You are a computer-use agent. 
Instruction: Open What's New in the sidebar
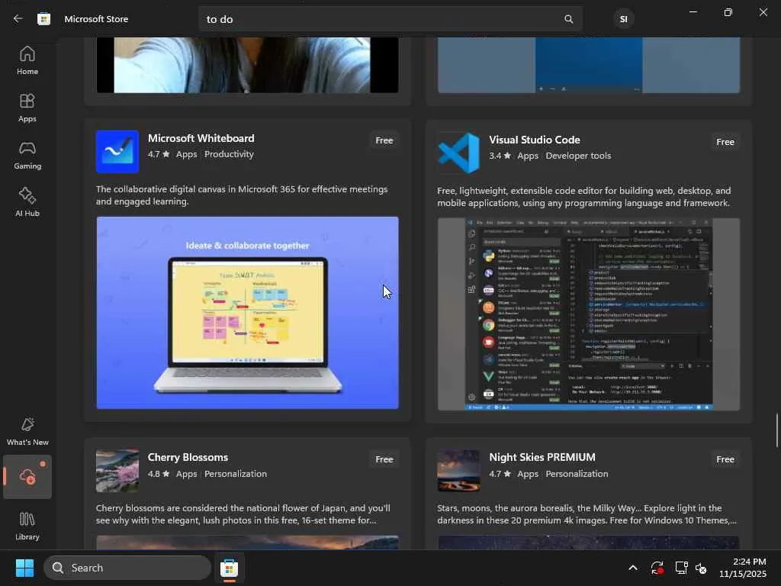(27, 431)
